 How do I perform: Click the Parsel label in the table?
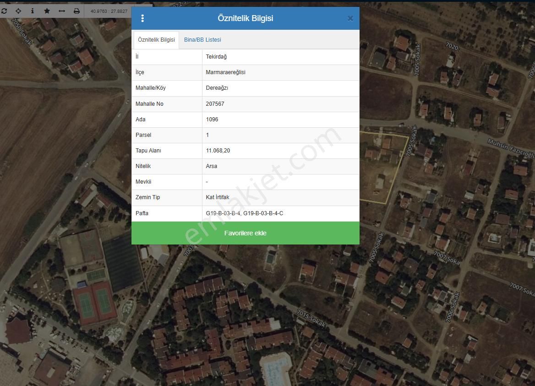[x=143, y=135]
